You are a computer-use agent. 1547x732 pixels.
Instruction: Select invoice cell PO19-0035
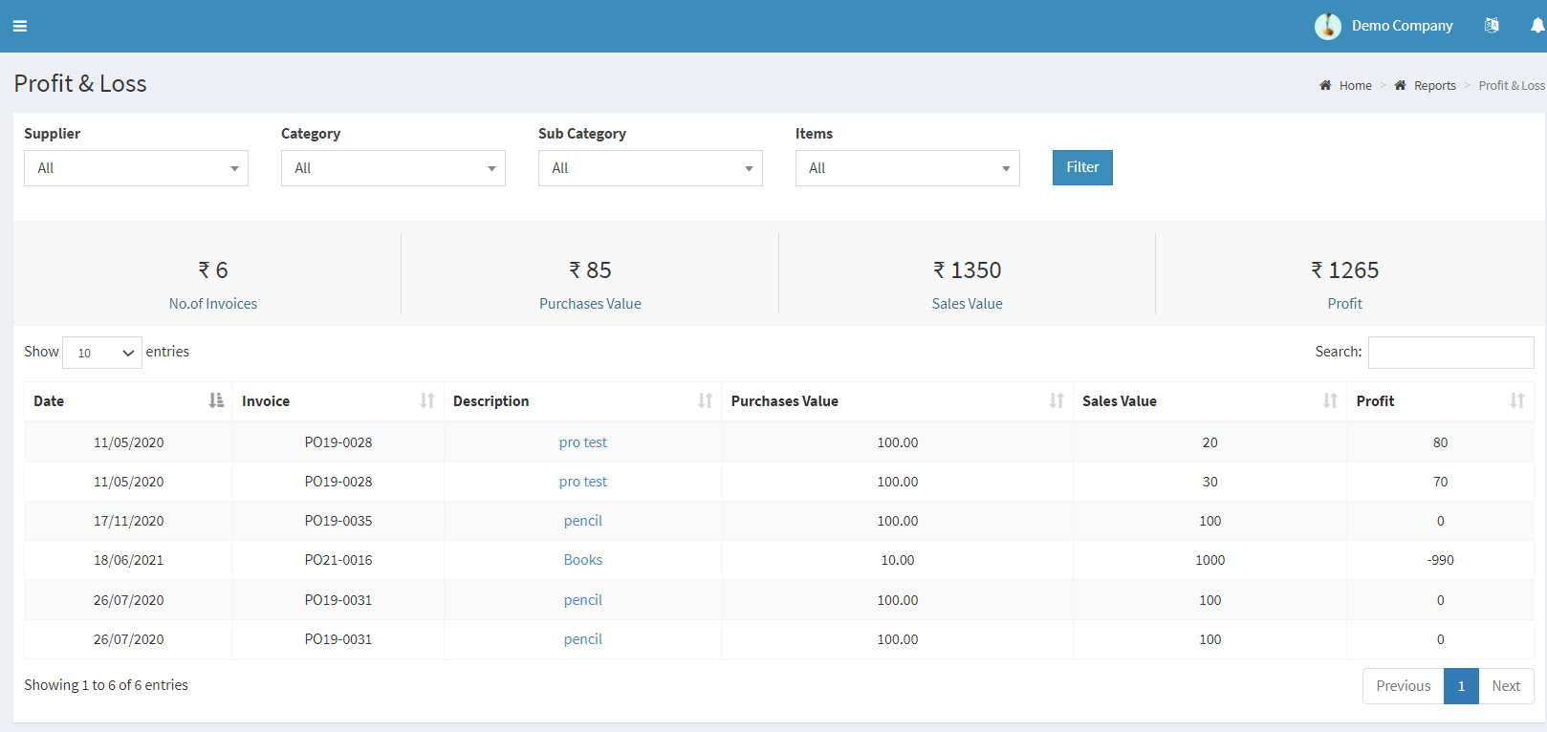(x=338, y=521)
